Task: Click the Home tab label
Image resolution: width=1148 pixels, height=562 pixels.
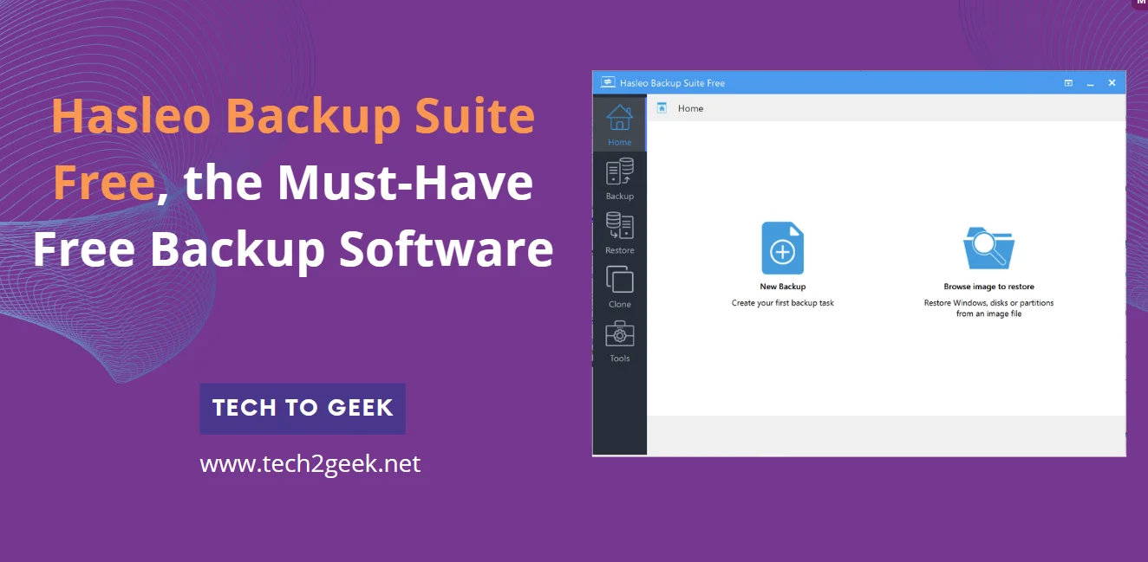Action: tap(691, 107)
